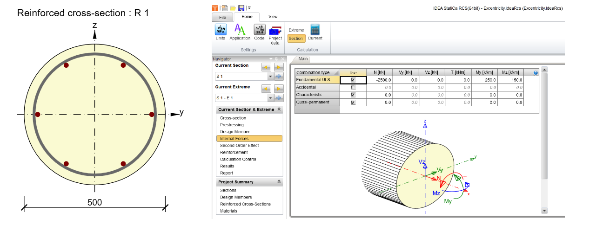Open the Current Section S 1 dropdown
596x225 pixels.
tap(270, 76)
